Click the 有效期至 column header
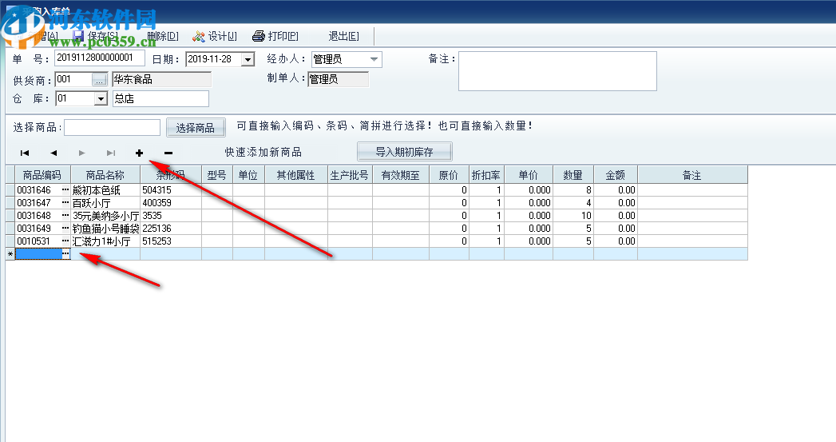 pyautogui.click(x=400, y=175)
